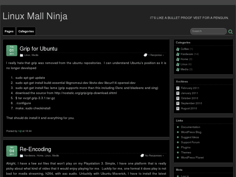Click the 'sudo apt-get update' line

[30, 78]
